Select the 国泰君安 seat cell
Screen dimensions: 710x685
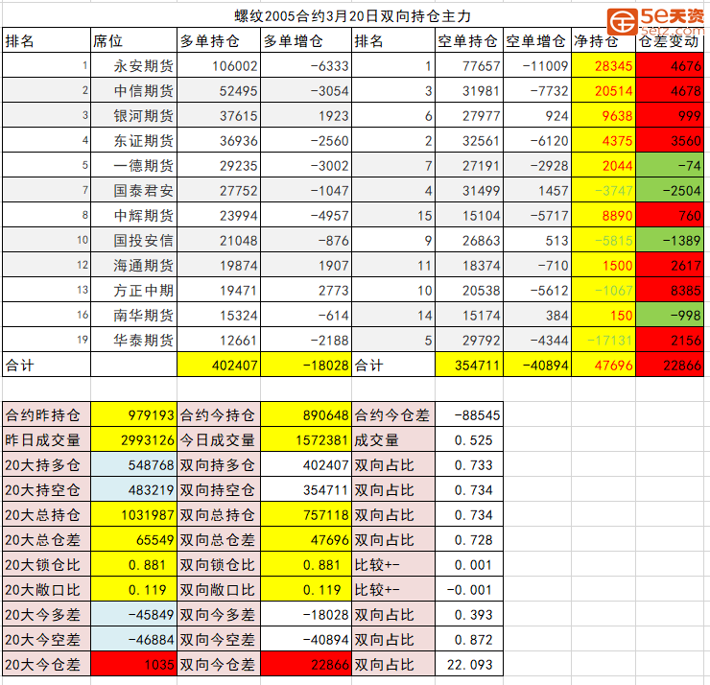(132, 191)
